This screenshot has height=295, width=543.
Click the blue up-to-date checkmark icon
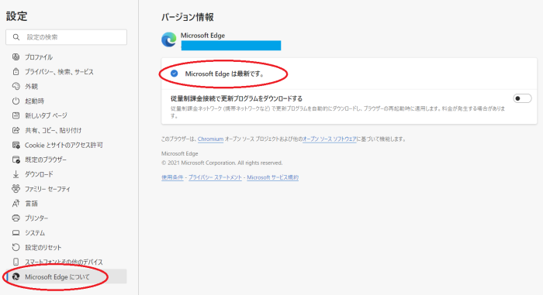pos(175,74)
